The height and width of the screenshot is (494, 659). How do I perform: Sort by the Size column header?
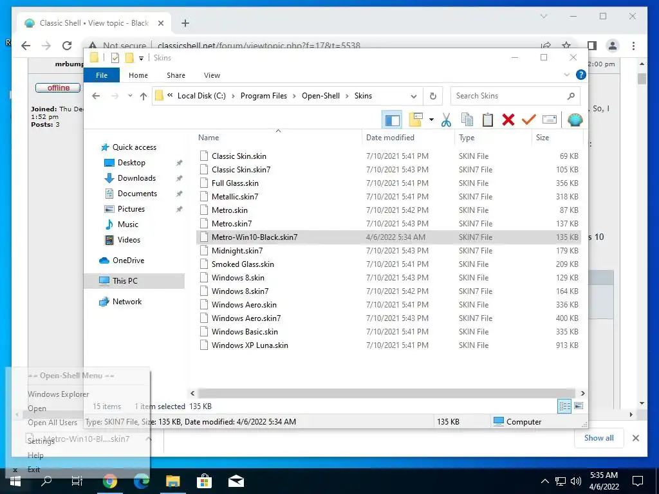tap(557, 138)
